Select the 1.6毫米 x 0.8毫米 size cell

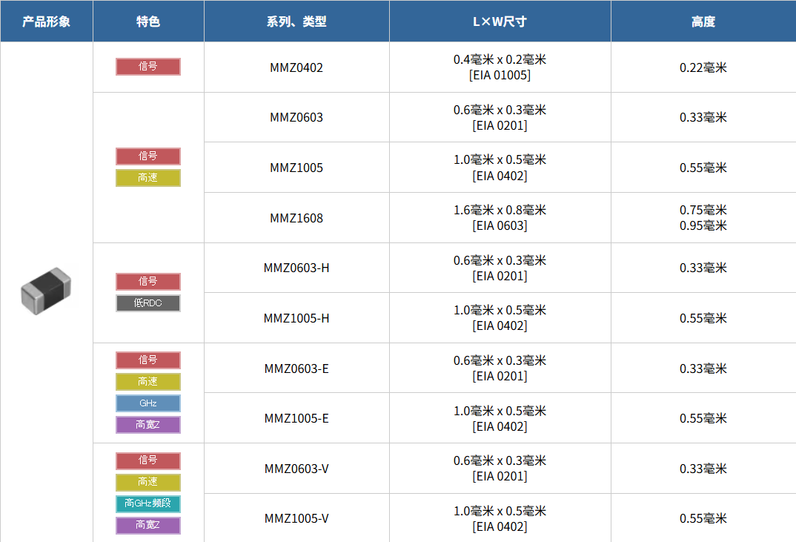pos(500,217)
